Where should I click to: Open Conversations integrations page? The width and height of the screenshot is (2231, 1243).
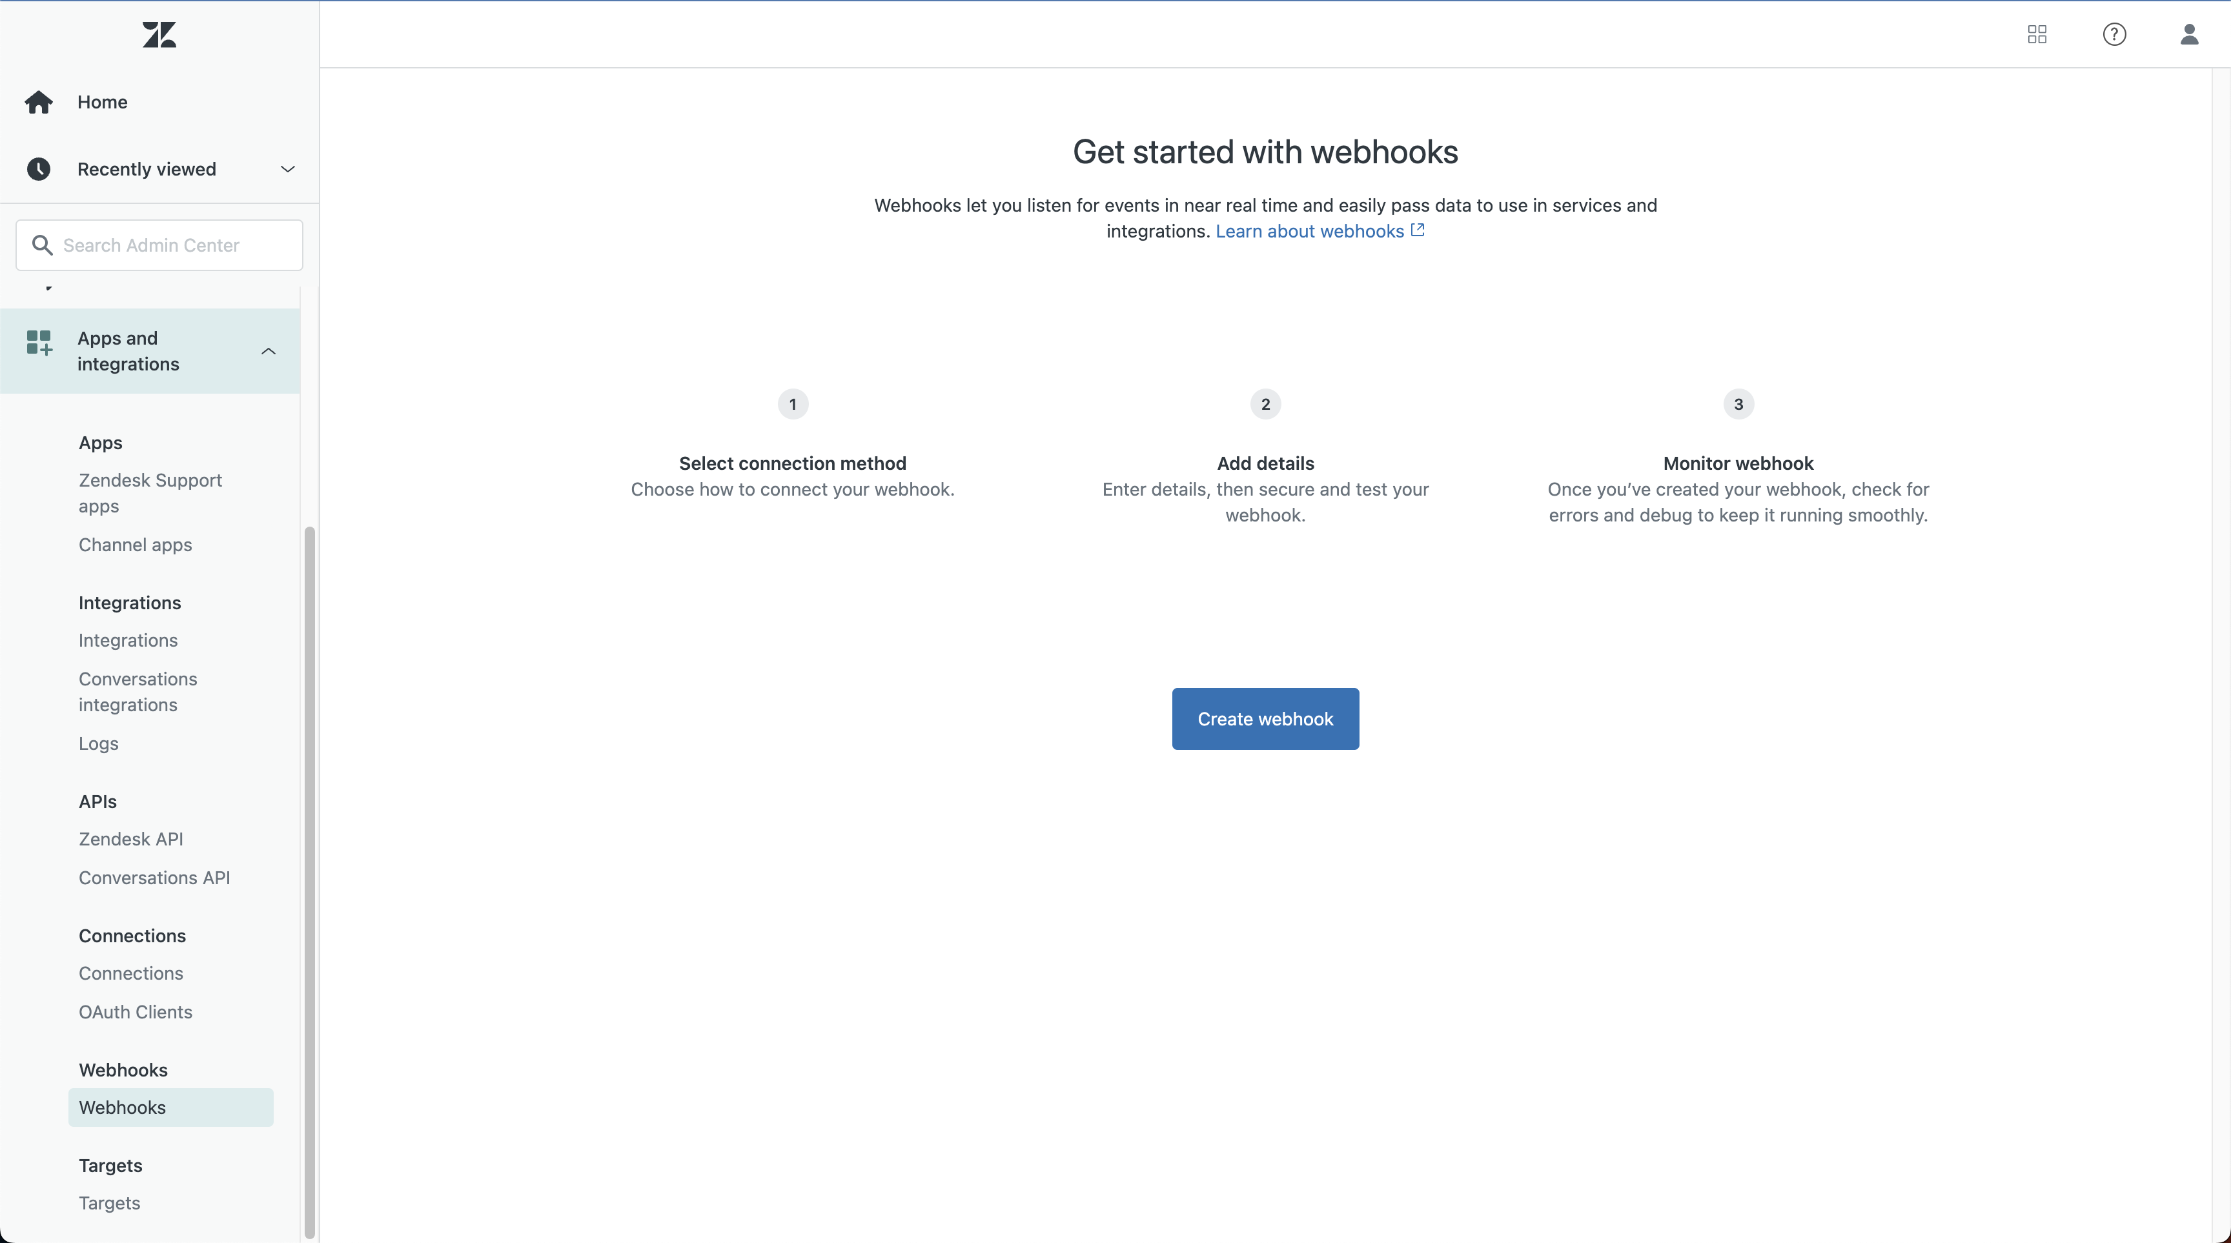coord(138,692)
